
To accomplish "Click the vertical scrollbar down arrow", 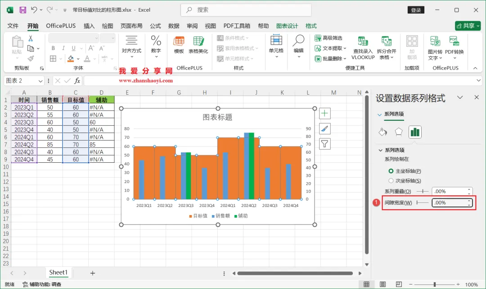I will pos(367,265).
